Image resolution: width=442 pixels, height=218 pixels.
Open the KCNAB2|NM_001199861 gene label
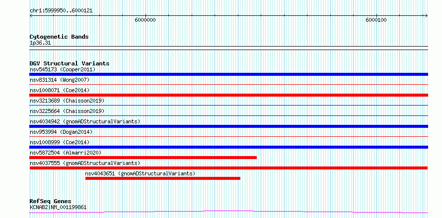(x=58, y=208)
